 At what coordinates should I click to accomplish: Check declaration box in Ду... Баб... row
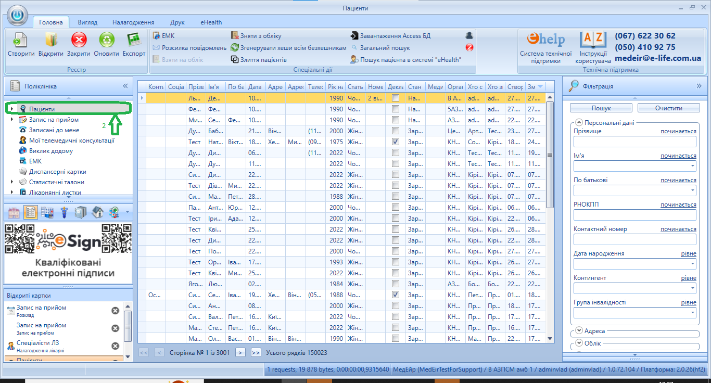pyautogui.click(x=396, y=131)
